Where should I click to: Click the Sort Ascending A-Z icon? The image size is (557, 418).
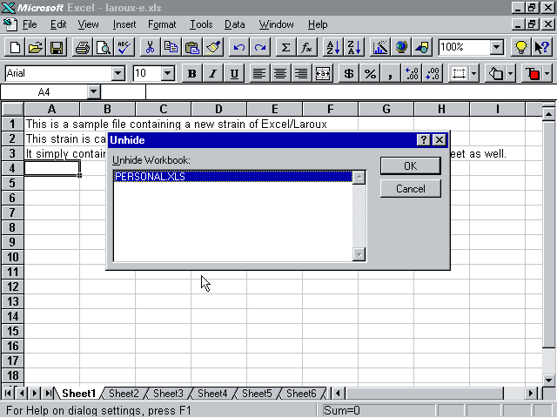[x=332, y=47]
